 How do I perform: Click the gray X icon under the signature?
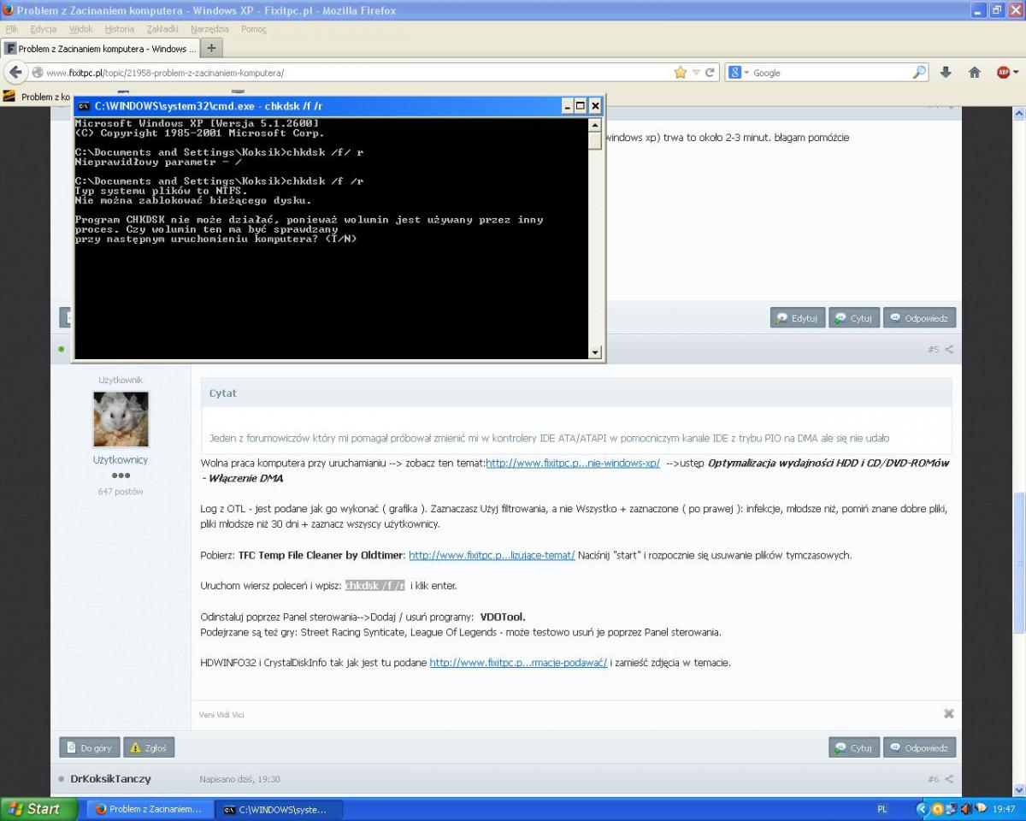(948, 713)
